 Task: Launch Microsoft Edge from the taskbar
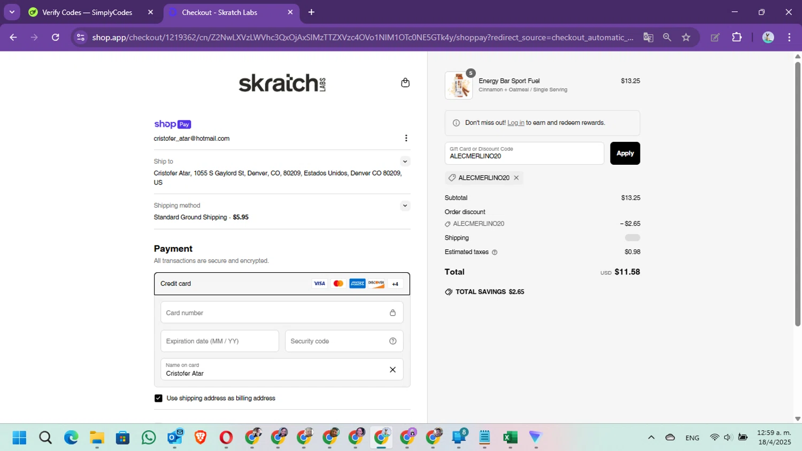[71, 438]
